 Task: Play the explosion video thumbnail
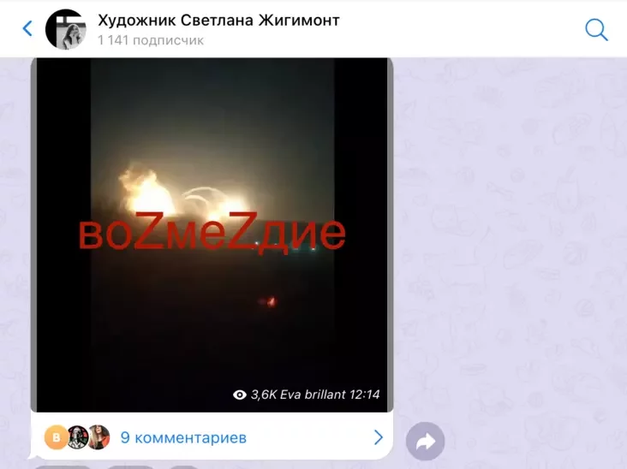212,234
